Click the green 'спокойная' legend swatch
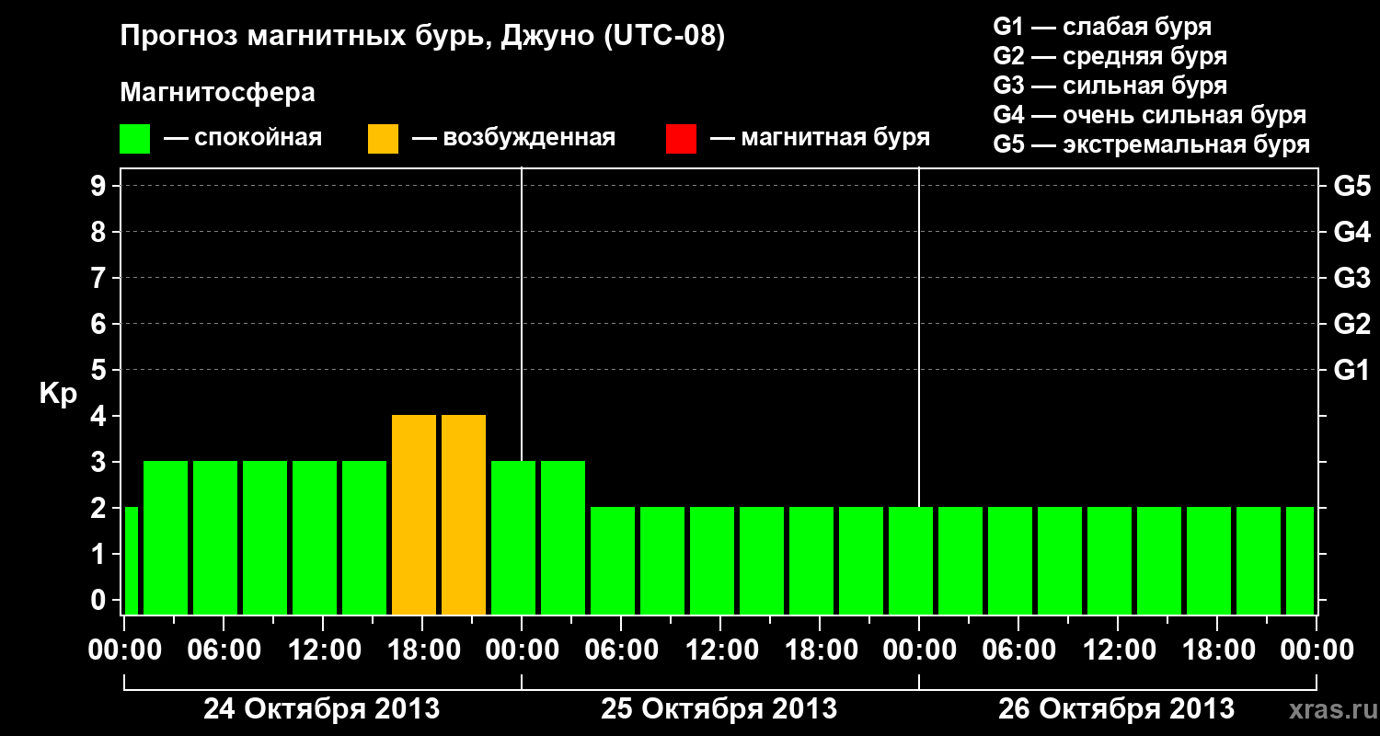 135,139
